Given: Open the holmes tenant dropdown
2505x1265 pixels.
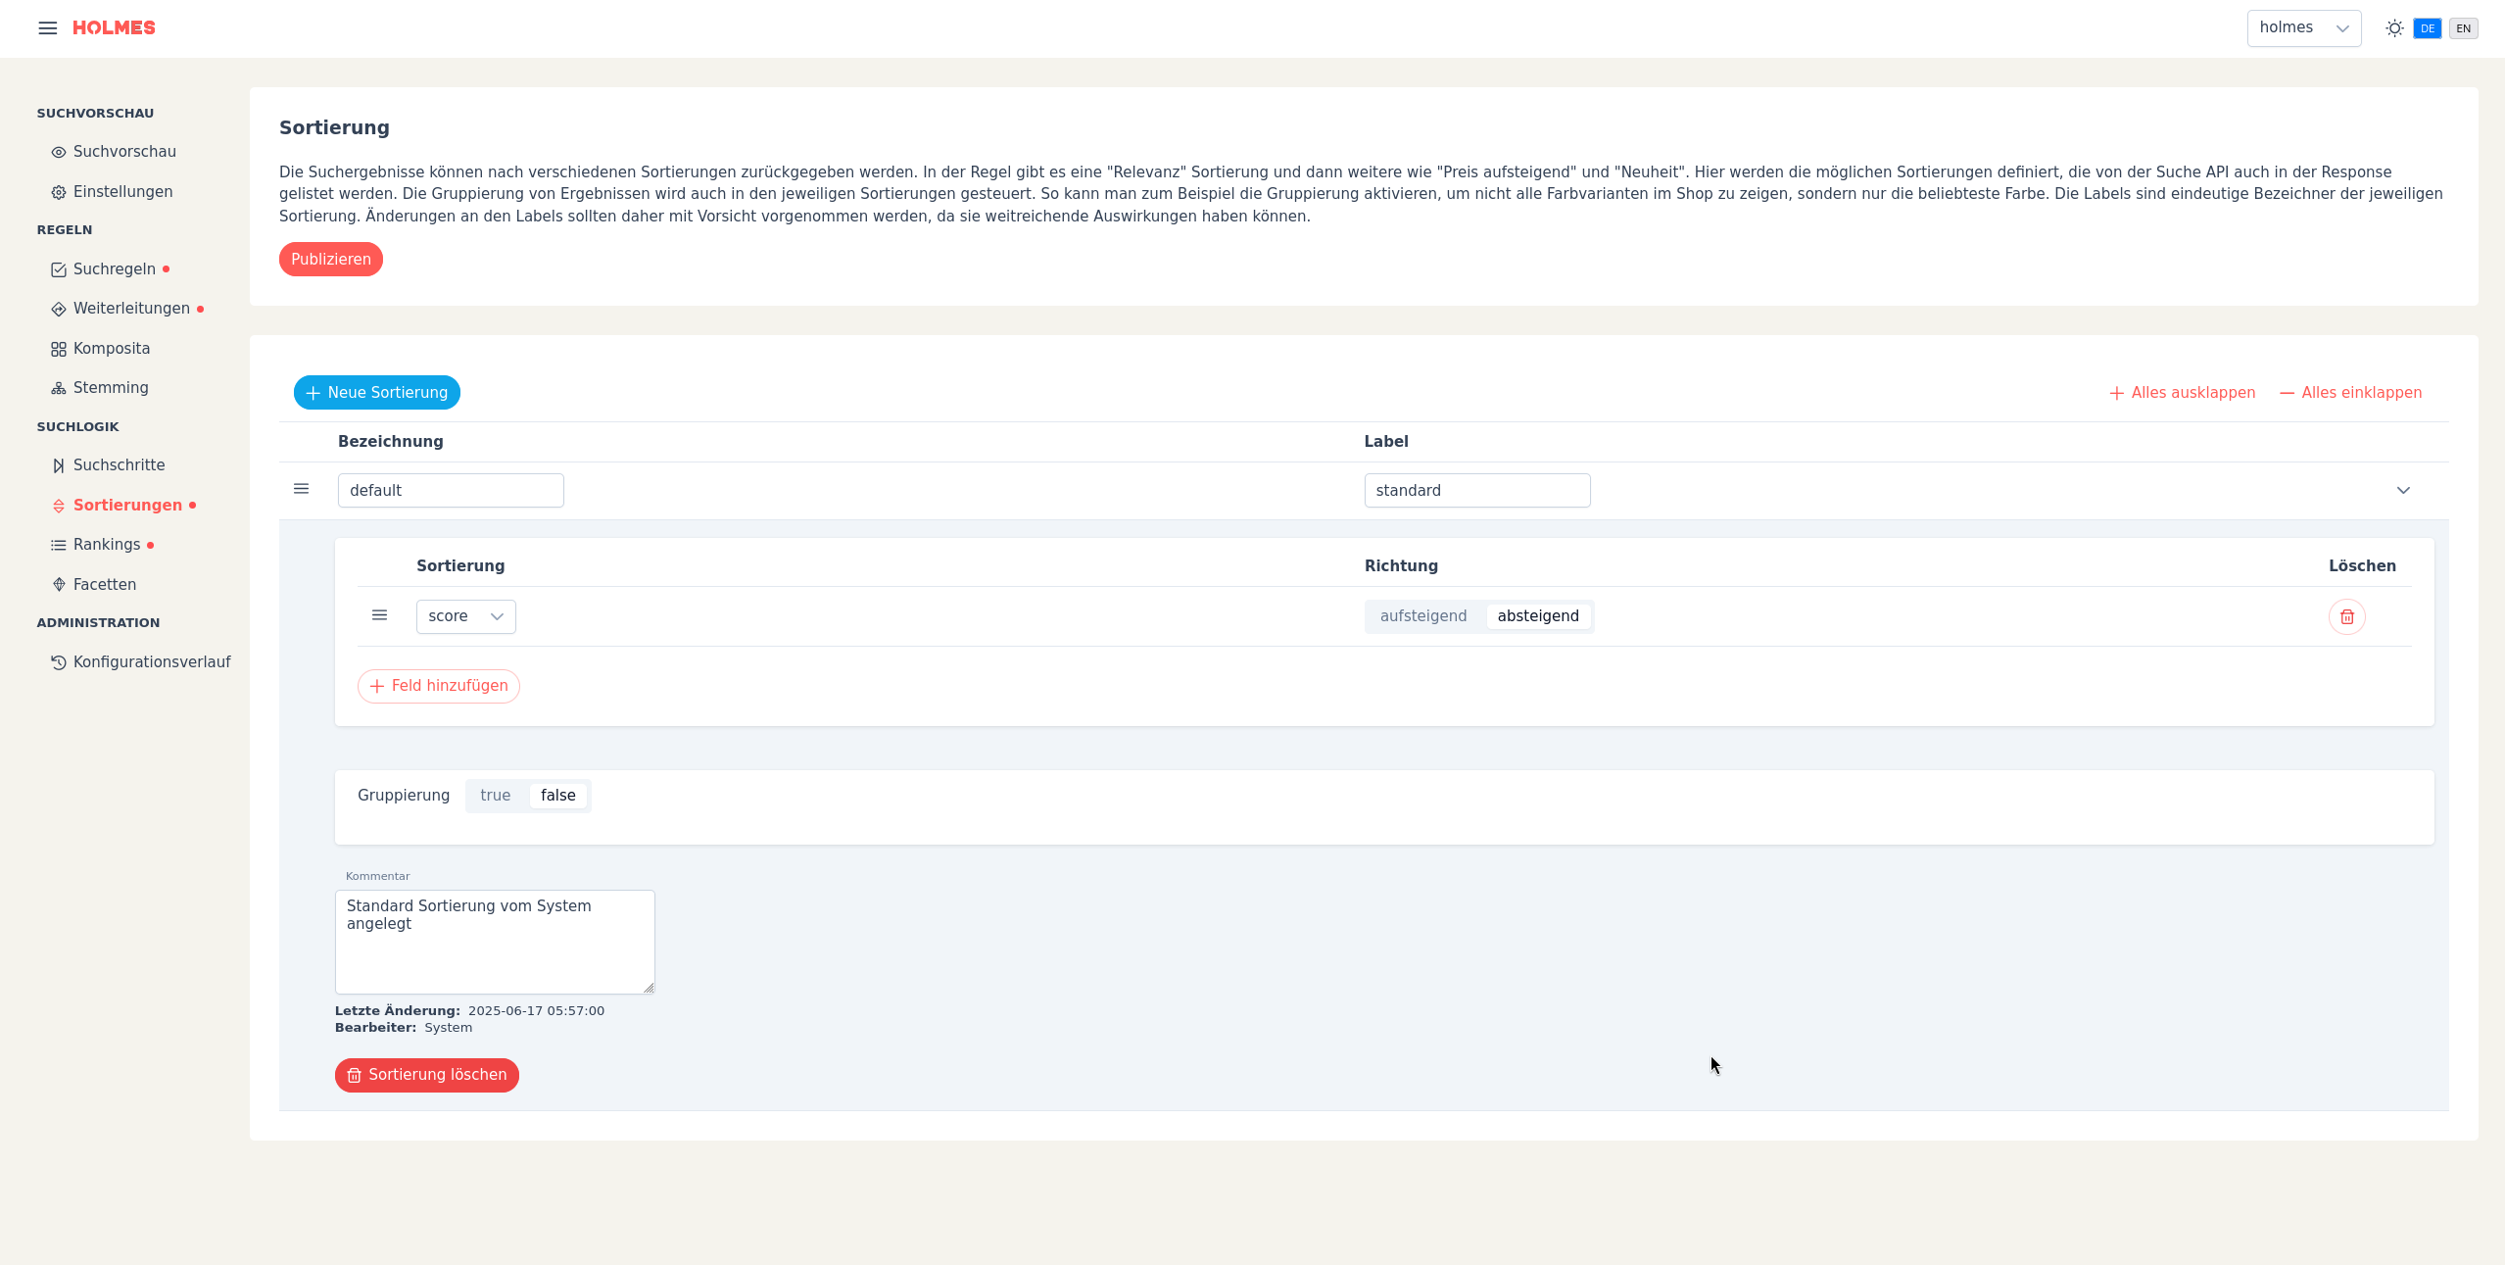Looking at the screenshot, I should 2303,28.
